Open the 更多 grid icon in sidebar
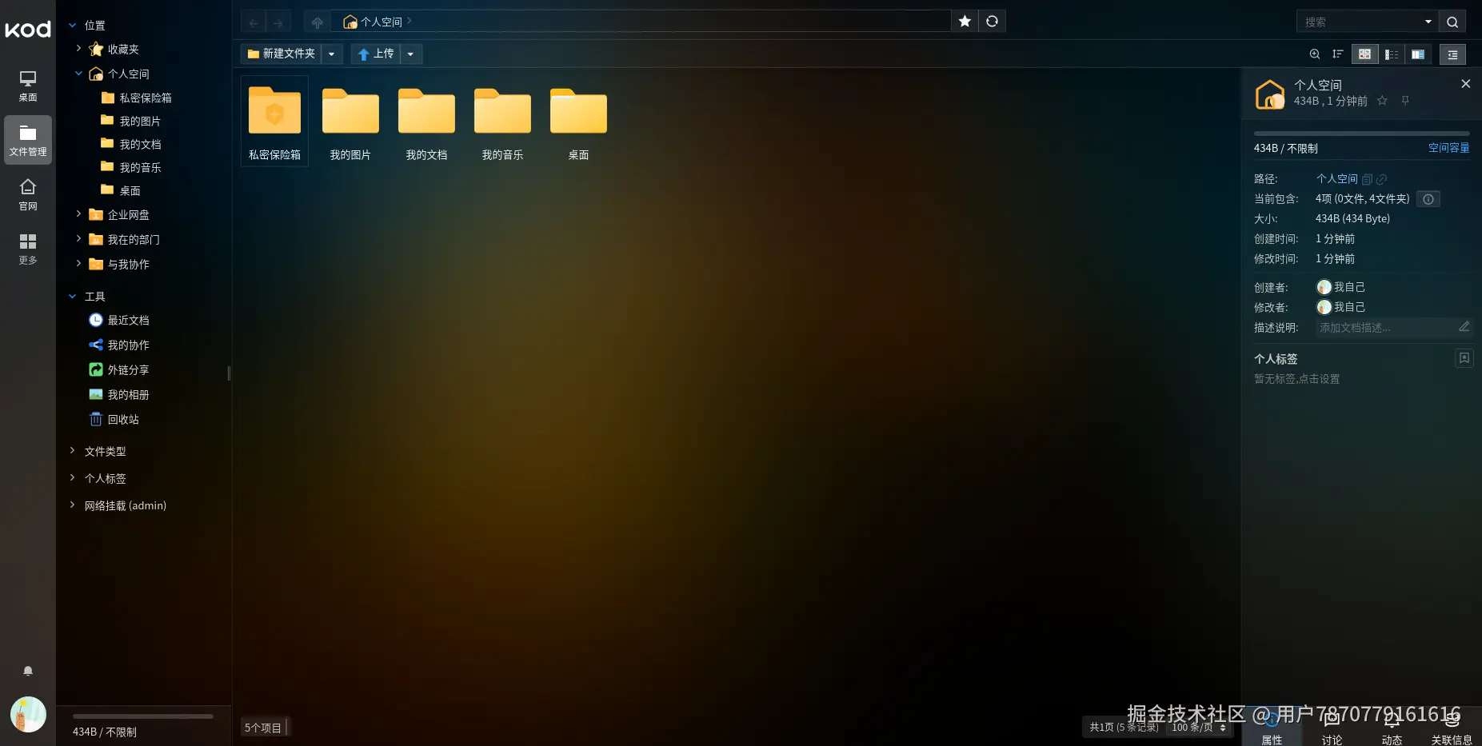Image resolution: width=1482 pixels, height=746 pixels. coord(28,249)
